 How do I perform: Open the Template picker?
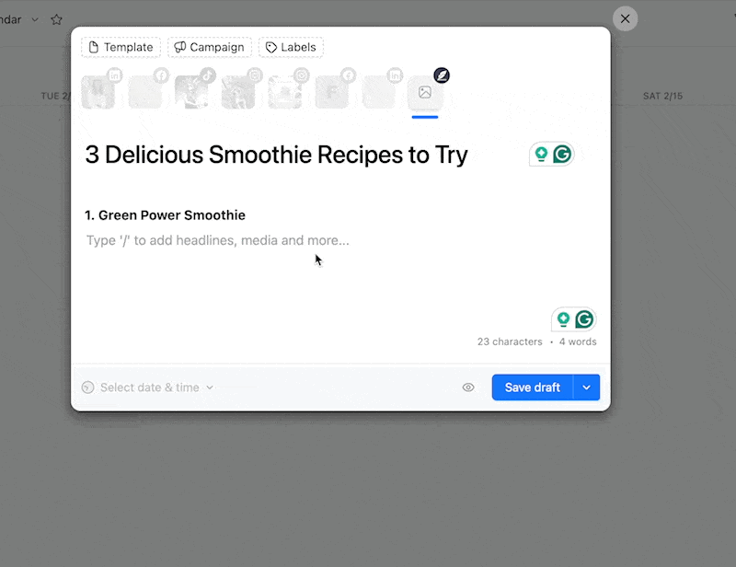pos(121,47)
